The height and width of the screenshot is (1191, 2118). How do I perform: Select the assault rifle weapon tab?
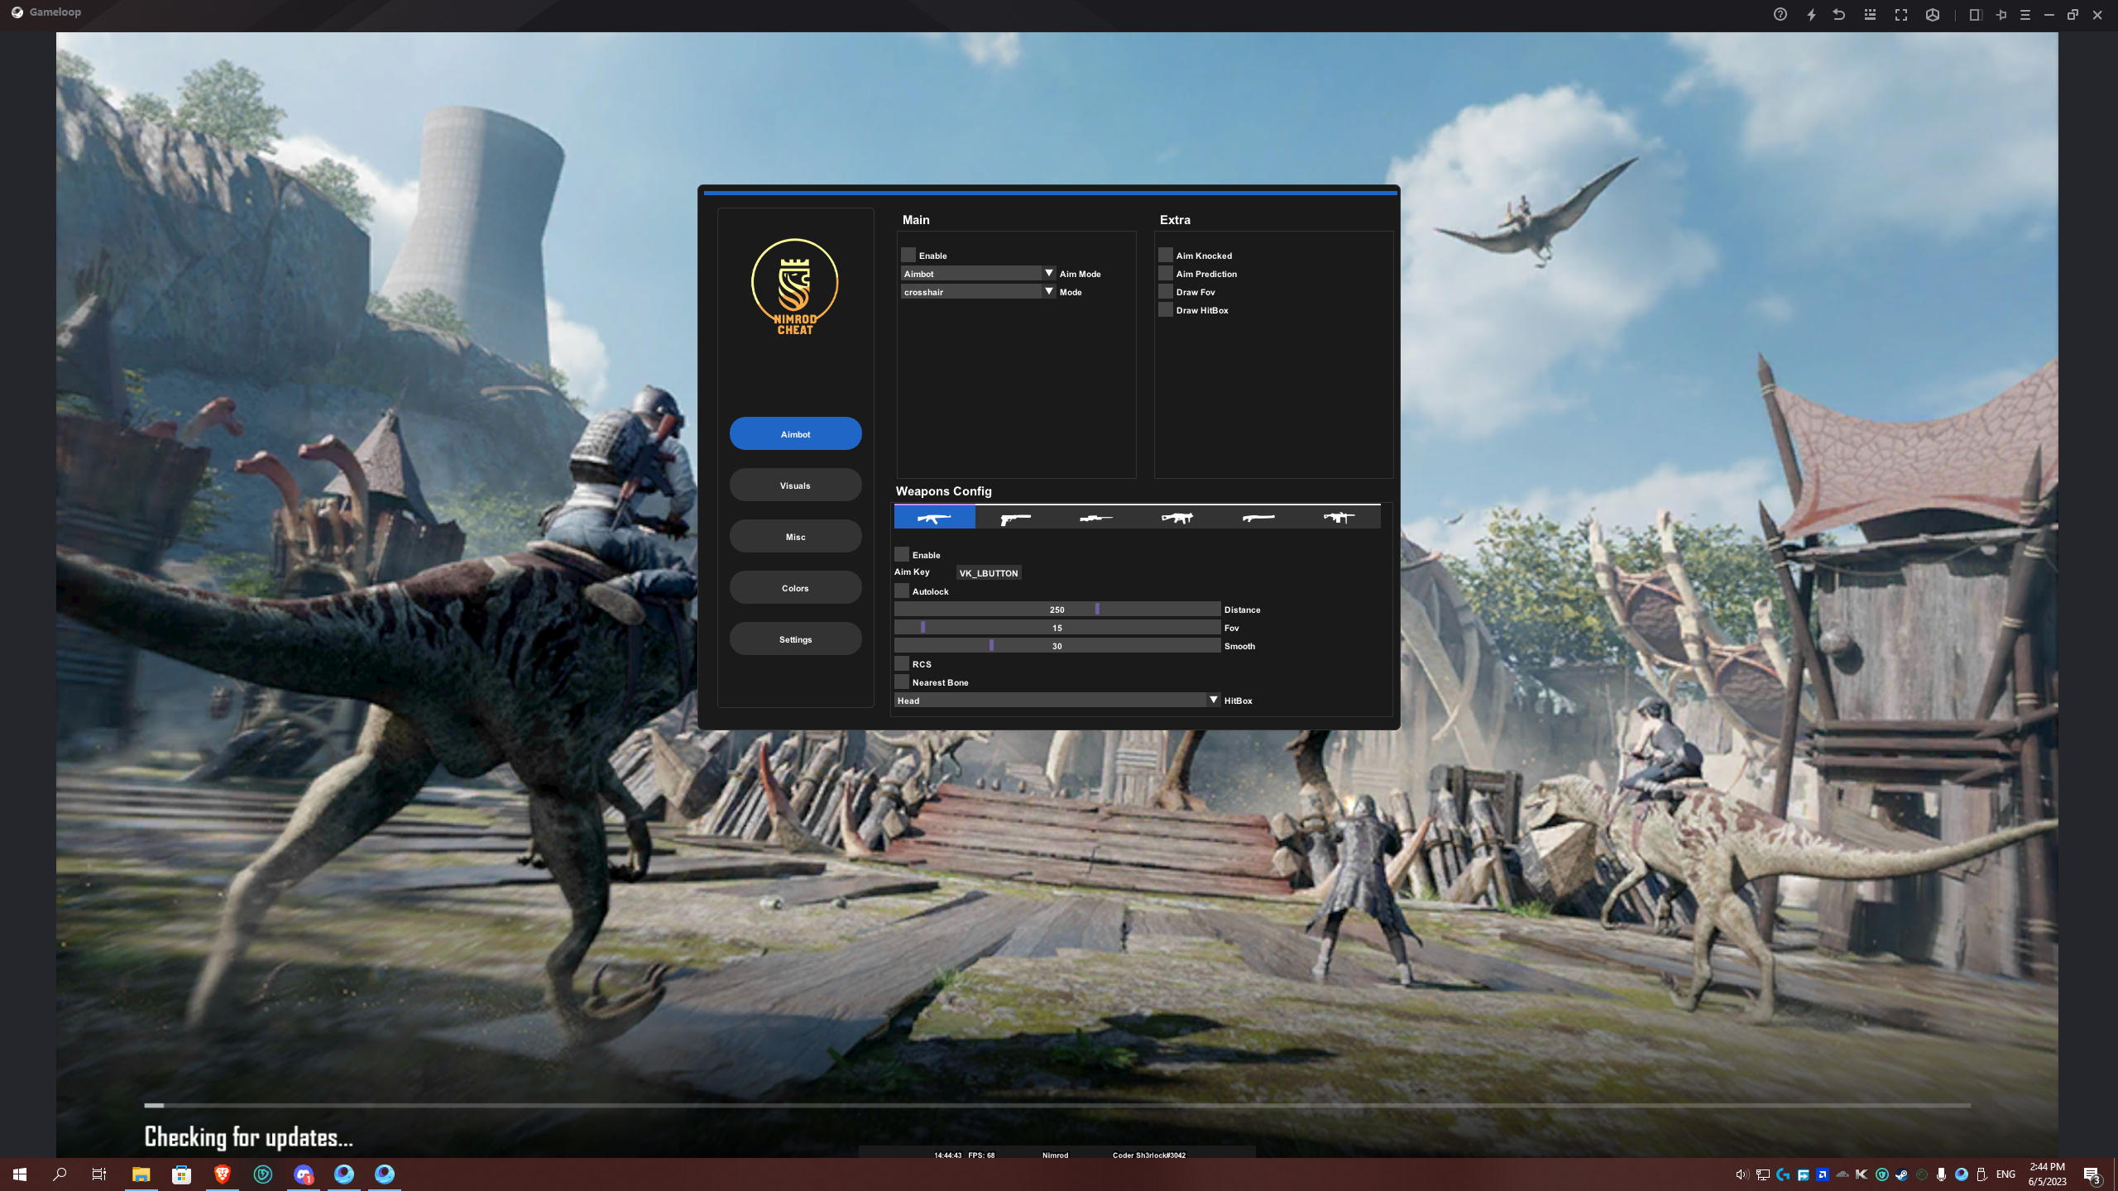[x=934, y=518]
